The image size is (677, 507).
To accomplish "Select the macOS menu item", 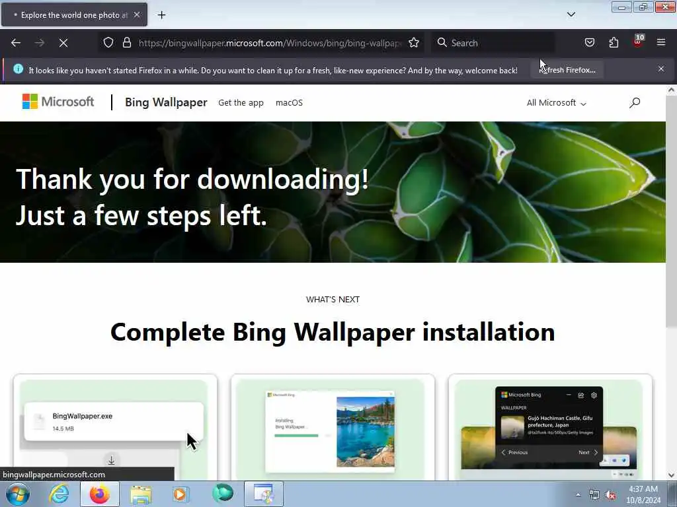I will (289, 102).
